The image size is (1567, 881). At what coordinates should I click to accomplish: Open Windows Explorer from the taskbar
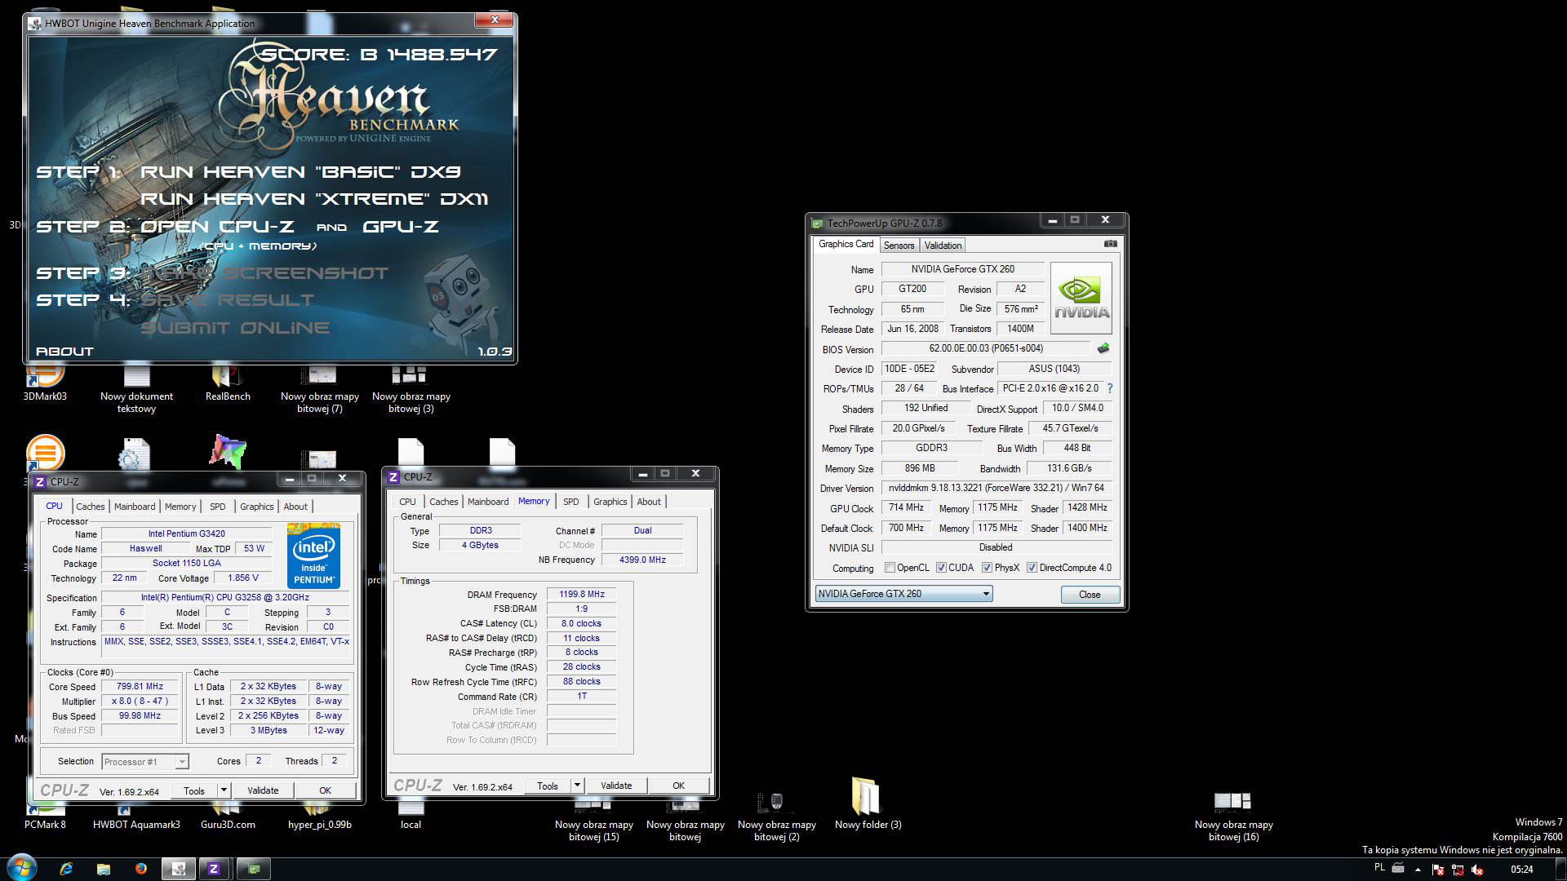[x=104, y=870]
